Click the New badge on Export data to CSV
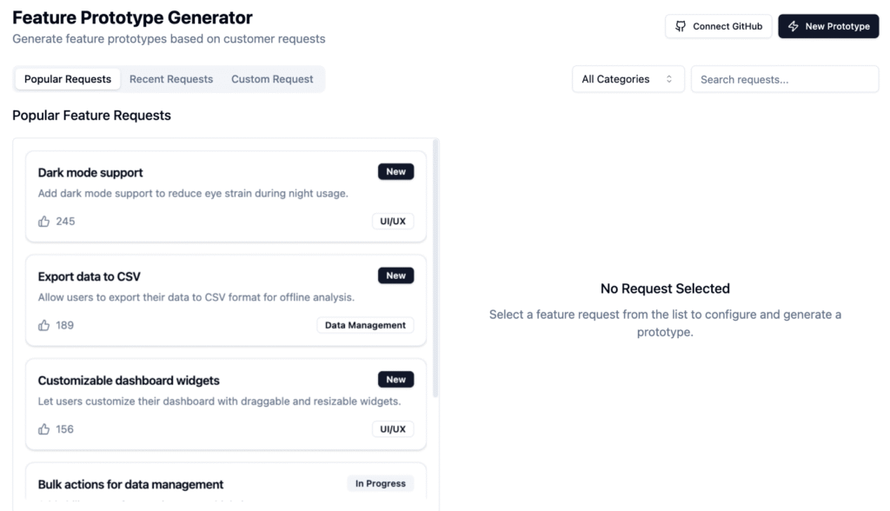 pos(395,275)
